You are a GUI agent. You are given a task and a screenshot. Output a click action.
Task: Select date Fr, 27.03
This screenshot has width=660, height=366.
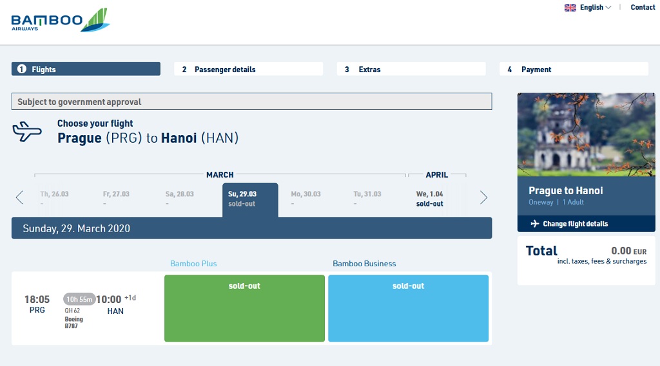(x=116, y=199)
